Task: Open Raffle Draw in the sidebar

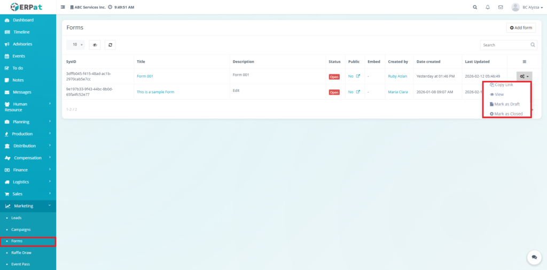Action: (22, 252)
